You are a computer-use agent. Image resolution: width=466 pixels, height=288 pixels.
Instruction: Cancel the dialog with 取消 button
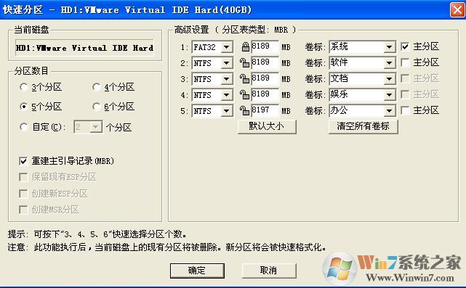[269, 271]
